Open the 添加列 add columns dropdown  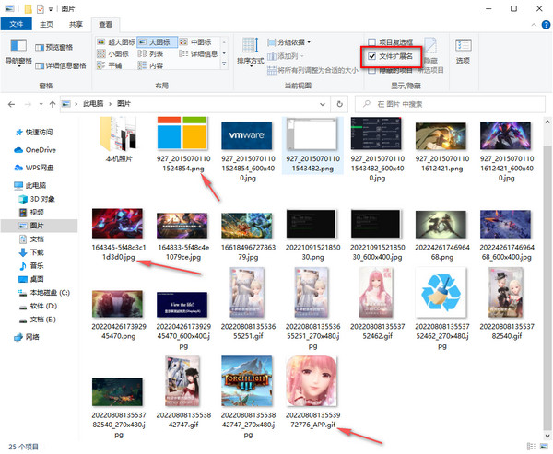point(290,56)
